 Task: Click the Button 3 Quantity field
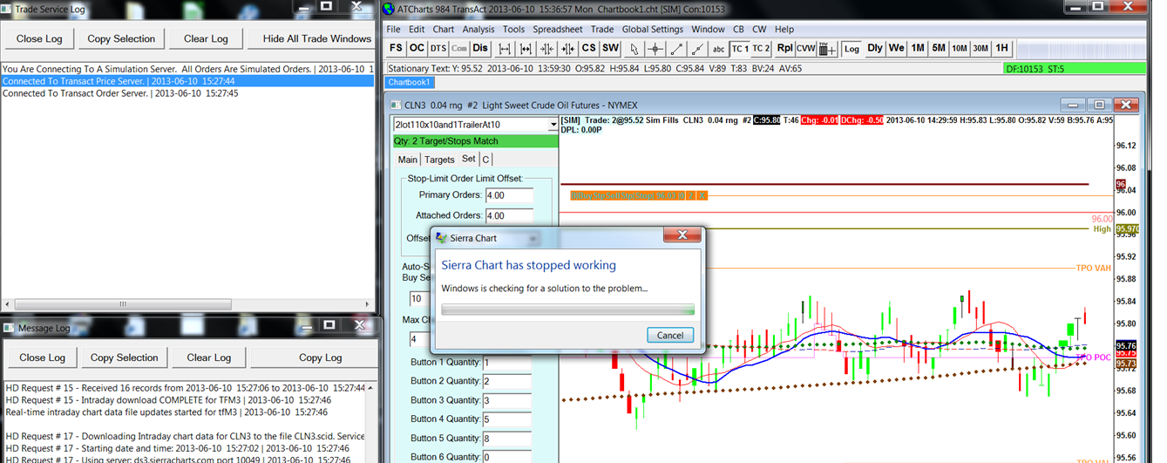click(x=506, y=400)
